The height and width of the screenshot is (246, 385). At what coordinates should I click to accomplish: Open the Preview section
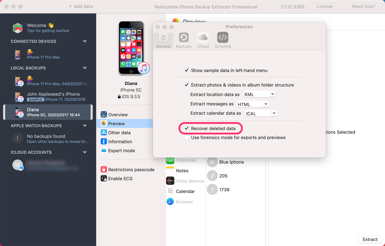pos(117,124)
